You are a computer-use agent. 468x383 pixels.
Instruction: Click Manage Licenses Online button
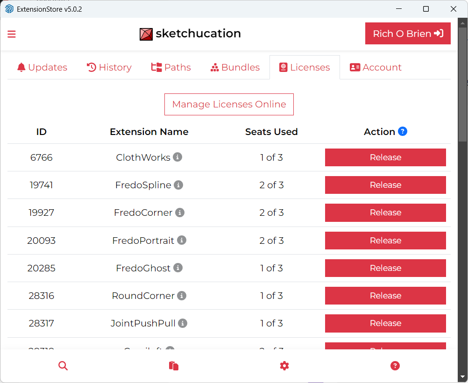(229, 104)
